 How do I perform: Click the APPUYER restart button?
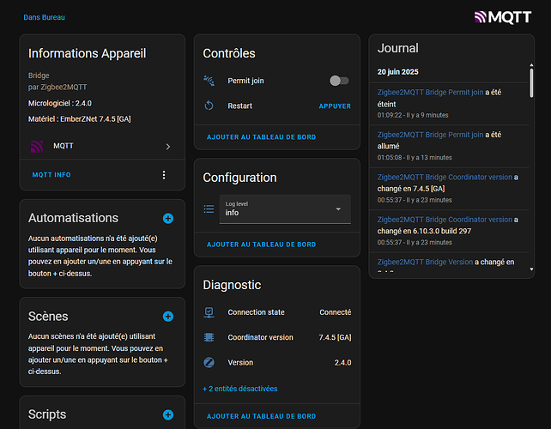click(335, 106)
